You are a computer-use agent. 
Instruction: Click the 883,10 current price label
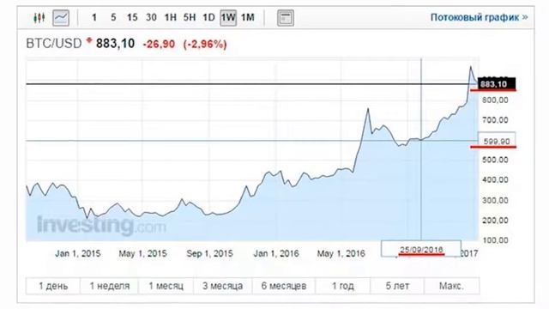497,84
